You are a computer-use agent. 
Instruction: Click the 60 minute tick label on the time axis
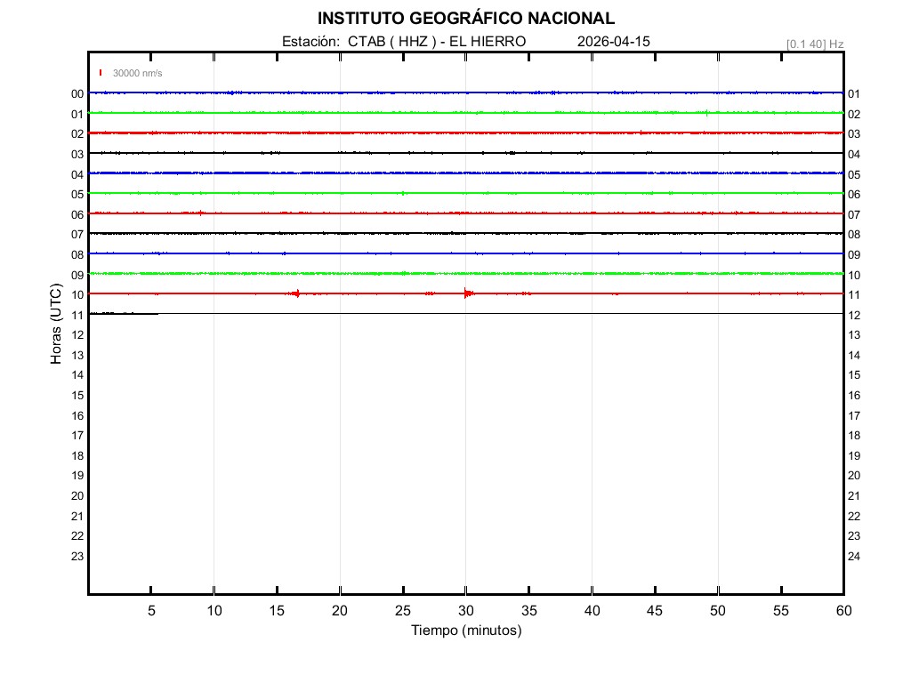pyautogui.click(x=843, y=611)
